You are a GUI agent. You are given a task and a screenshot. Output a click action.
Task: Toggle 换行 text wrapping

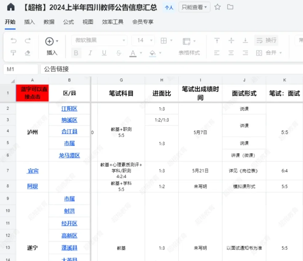pos(266,40)
